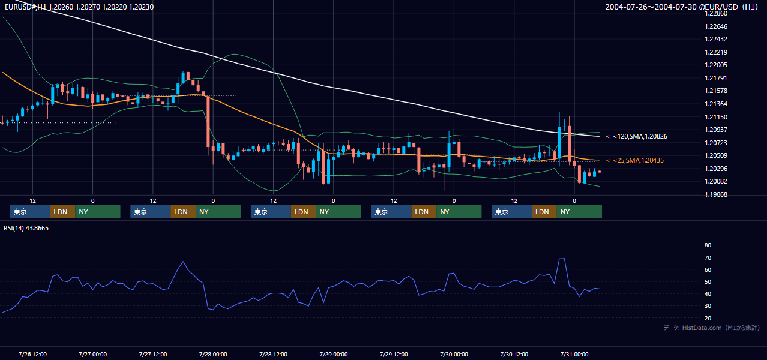
Task: Click price axis label 1.21150
Action: [716, 117]
